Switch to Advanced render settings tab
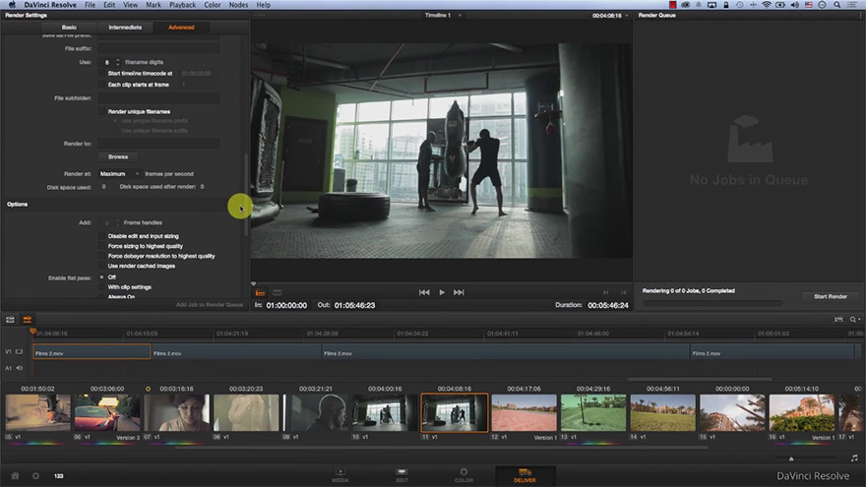866x487 pixels. pyautogui.click(x=181, y=28)
